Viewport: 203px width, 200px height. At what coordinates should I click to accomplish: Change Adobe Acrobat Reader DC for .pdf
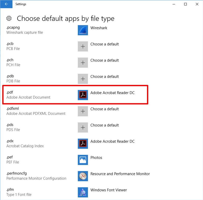click(113, 93)
